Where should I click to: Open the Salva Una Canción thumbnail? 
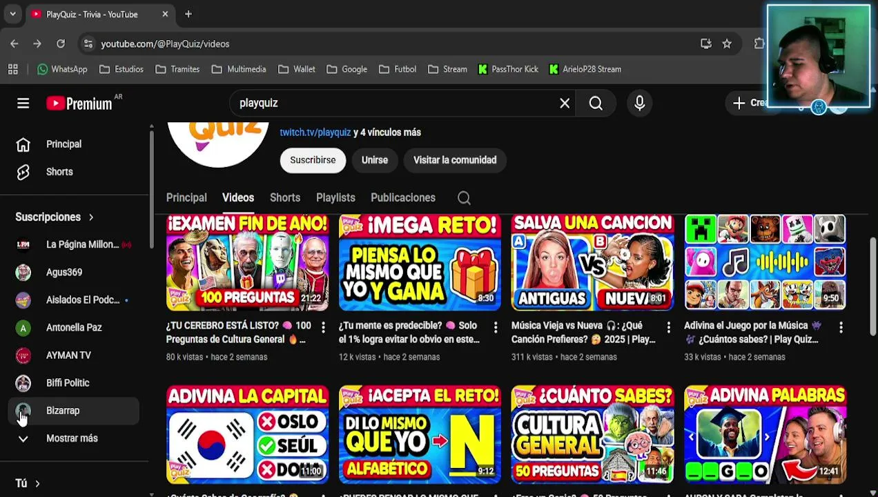pyautogui.click(x=592, y=262)
